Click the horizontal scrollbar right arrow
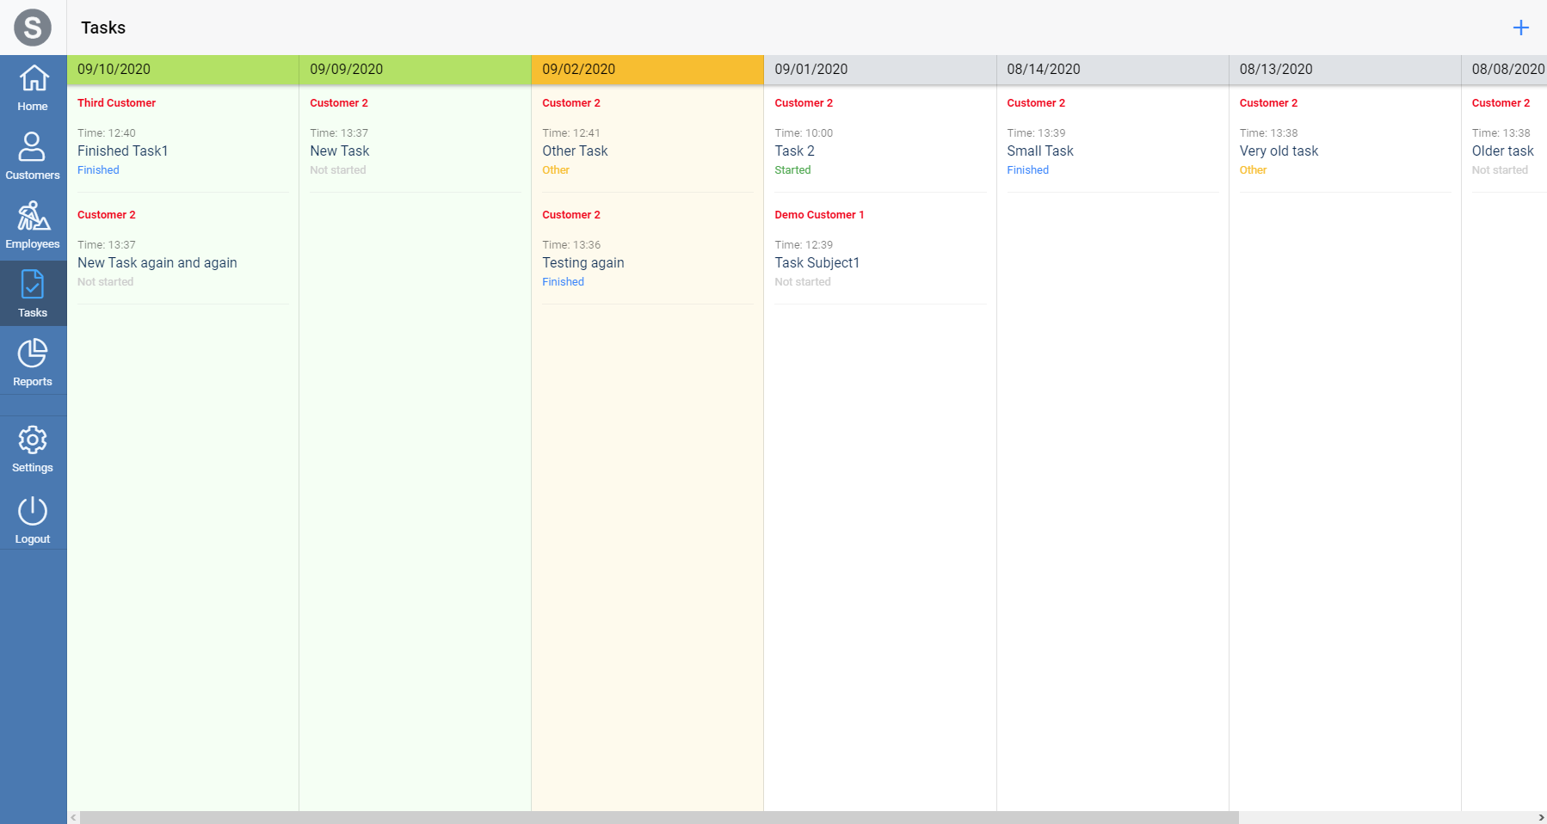This screenshot has width=1547, height=824. [x=1540, y=818]
